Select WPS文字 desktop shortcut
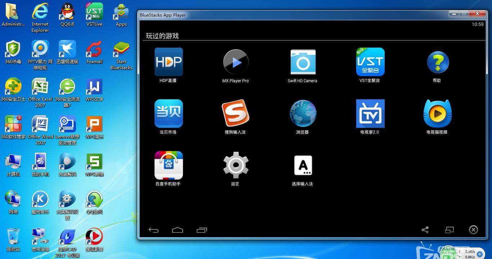Viewport: 492px width, 259px height. coord(94,90)
